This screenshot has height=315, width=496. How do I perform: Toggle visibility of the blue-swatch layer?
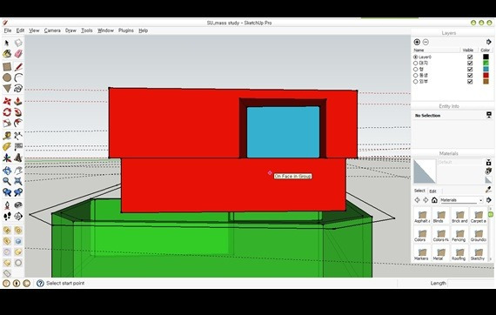click(x=470, y=69)
